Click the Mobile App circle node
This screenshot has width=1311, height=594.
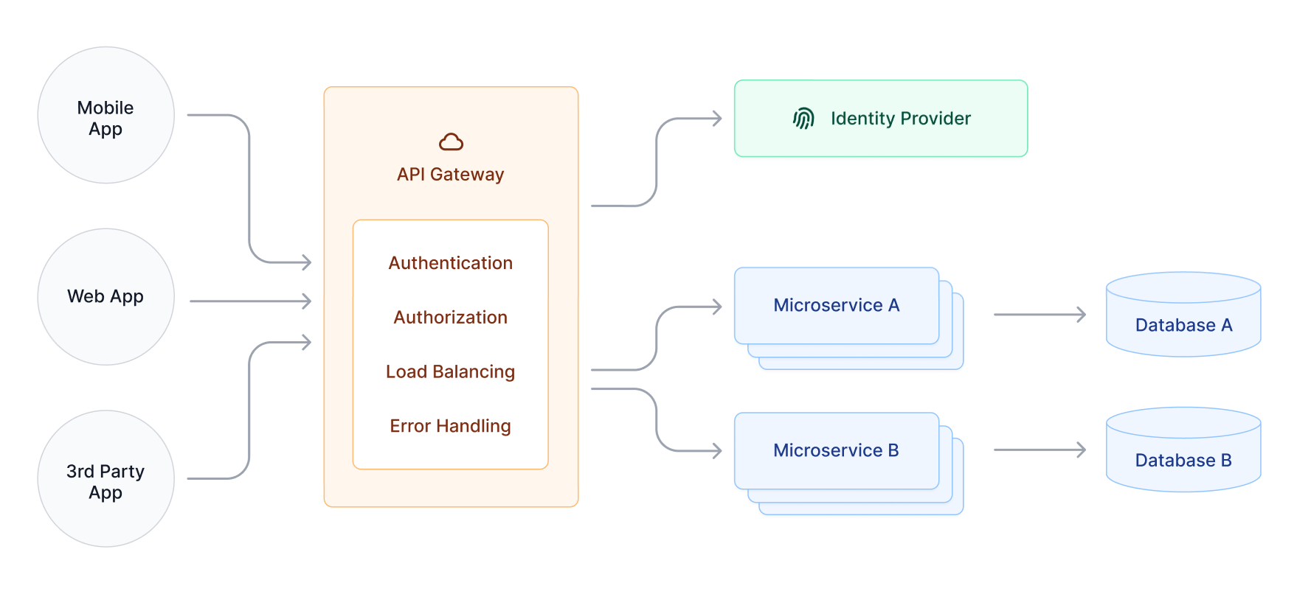point(105,116)
